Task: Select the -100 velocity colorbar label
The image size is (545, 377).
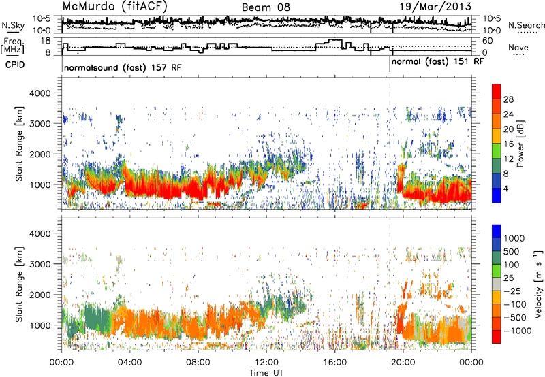Action: point(515,304)
